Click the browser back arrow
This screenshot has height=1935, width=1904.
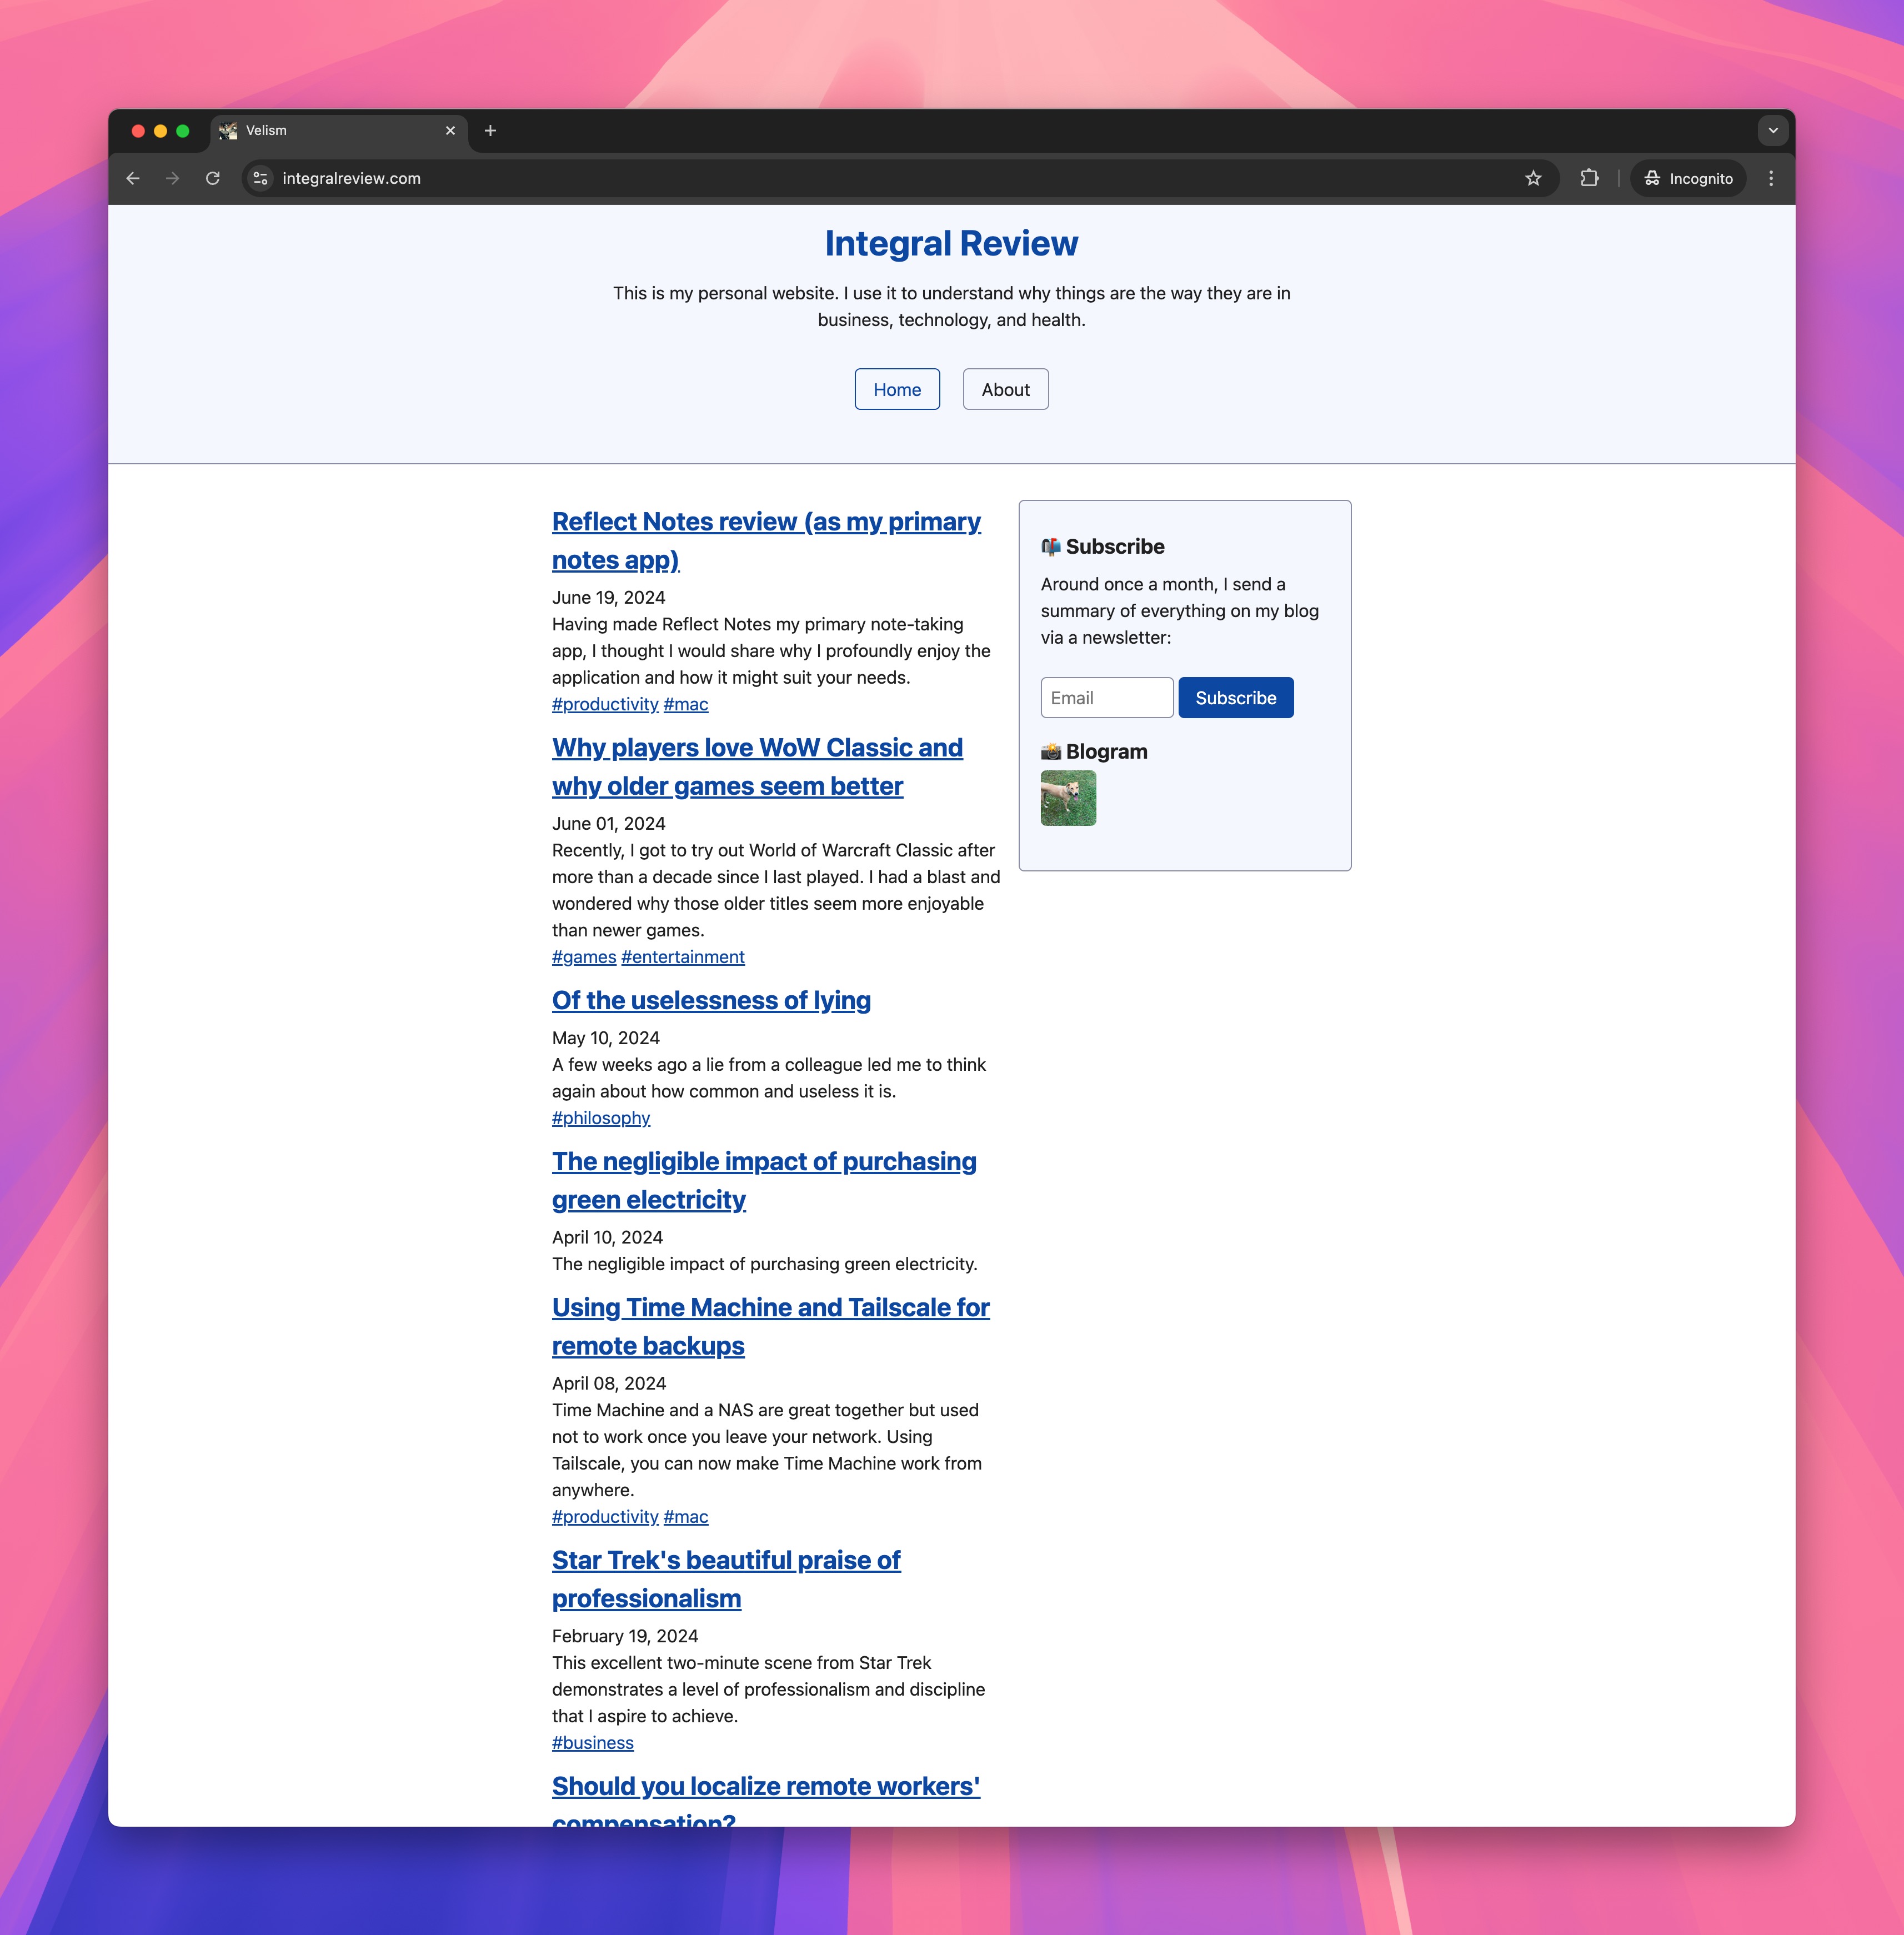(x=133, y=178)
